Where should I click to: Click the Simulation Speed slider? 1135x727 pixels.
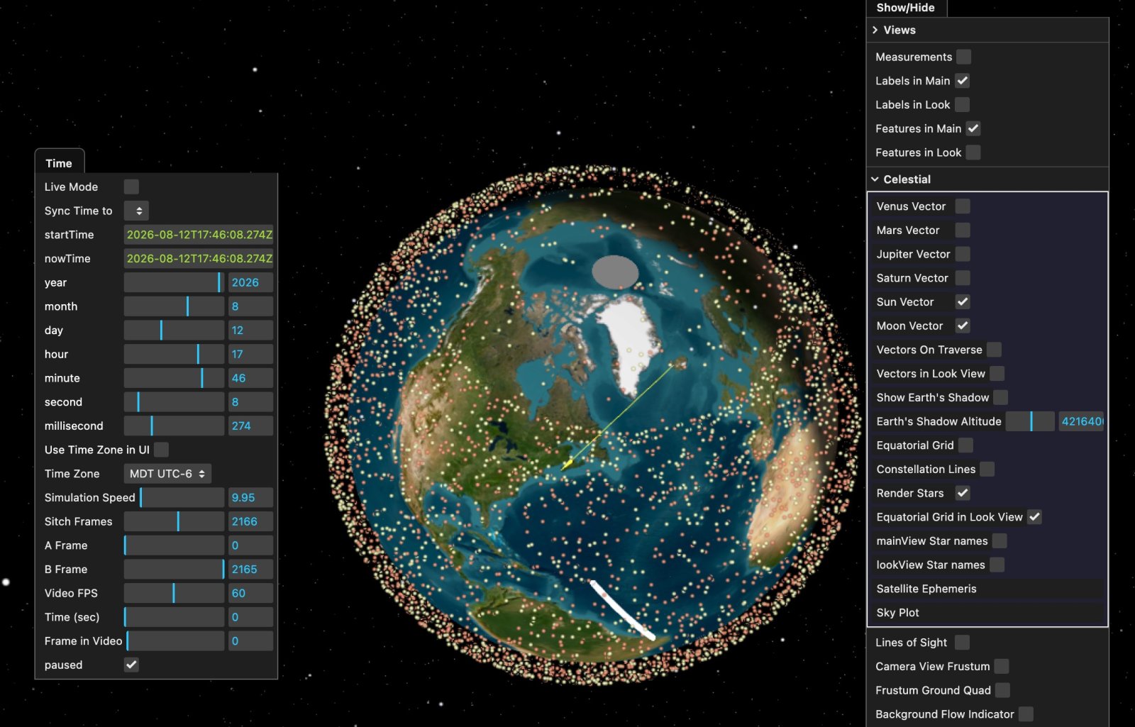click(175, 498)
